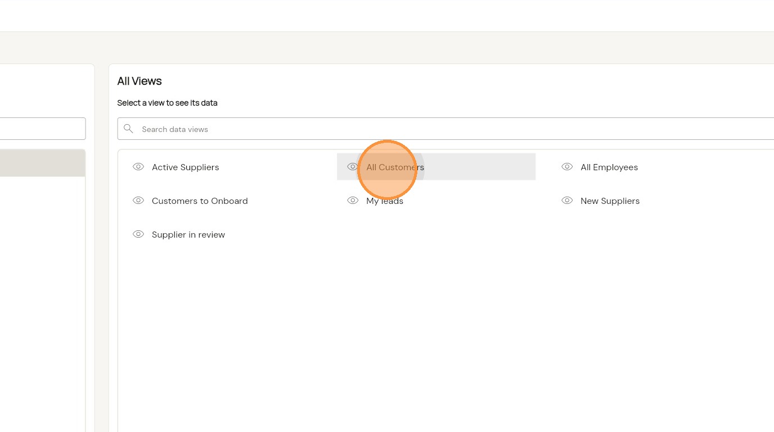Screen dimensions: 774x432
Task: Select the highlighted row in left panel
Action: coord(42,163)
